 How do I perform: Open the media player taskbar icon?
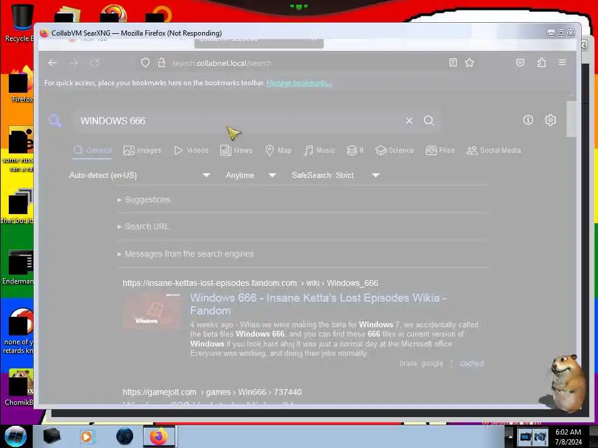coord(86,436)
